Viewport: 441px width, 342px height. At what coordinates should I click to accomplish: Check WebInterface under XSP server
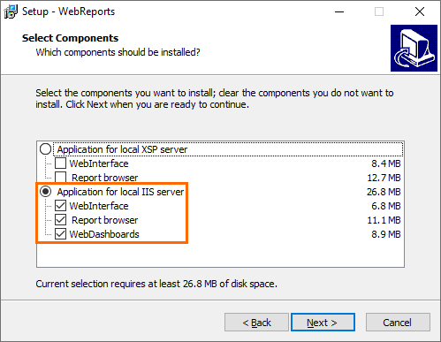click(x=60, y=163)
